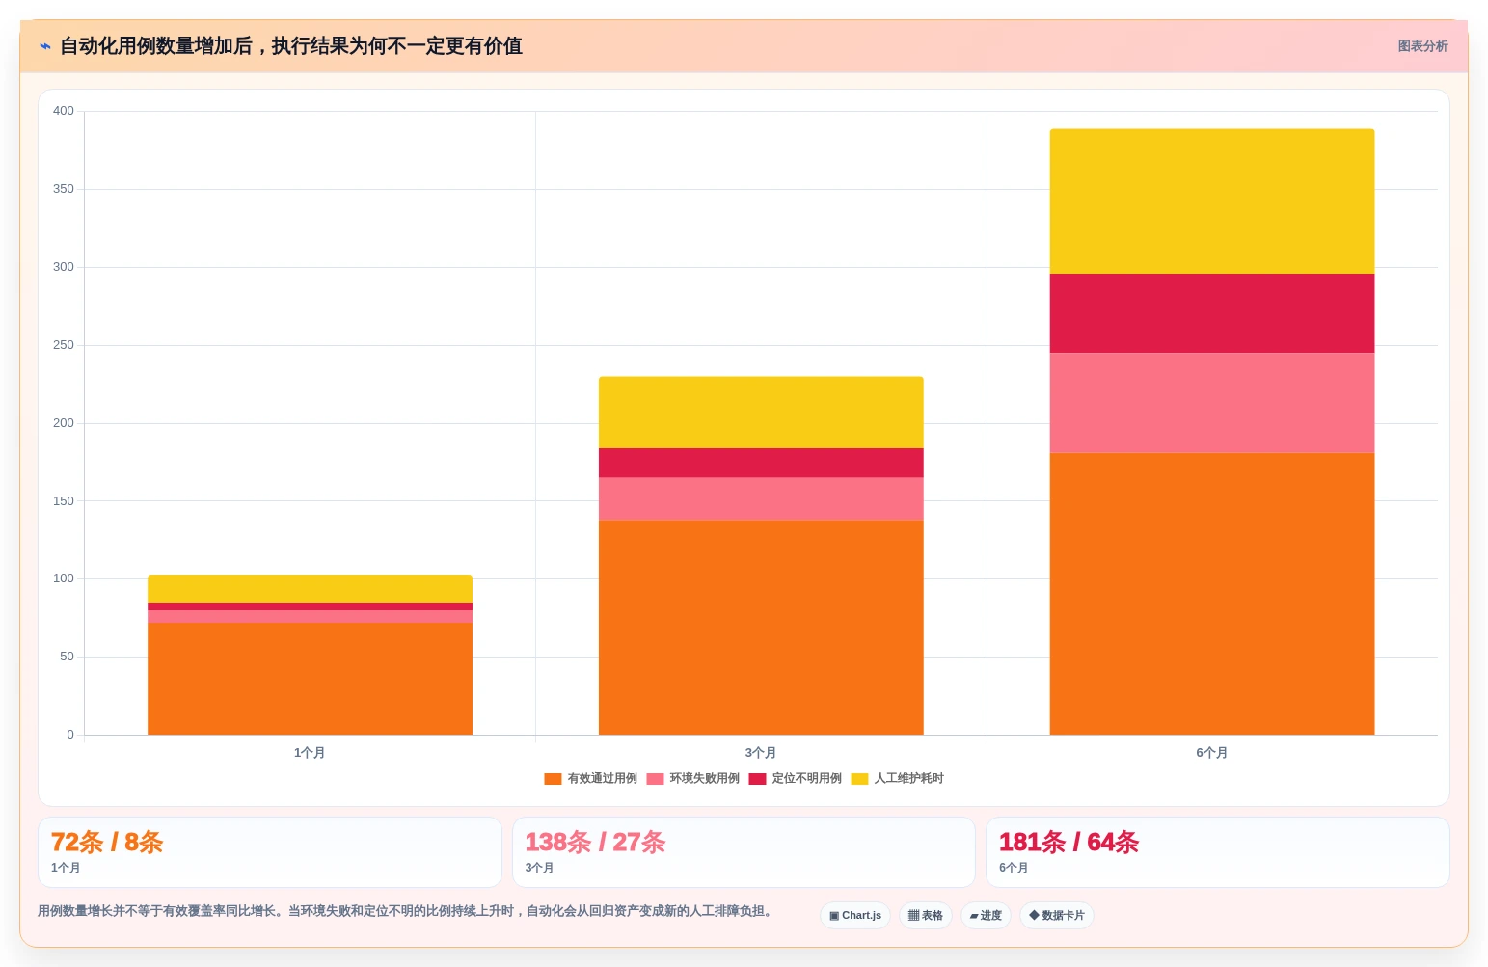Click the 有效通过用例 legend label
The height and width of the screenshot is (967, 1488).
(x=602, y=779)
